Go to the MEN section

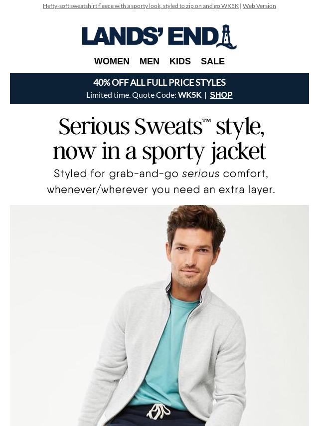(150, 61)
